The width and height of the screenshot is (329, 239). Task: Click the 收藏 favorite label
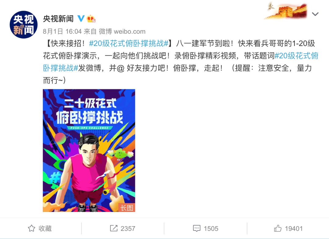(x=45, y=228)
